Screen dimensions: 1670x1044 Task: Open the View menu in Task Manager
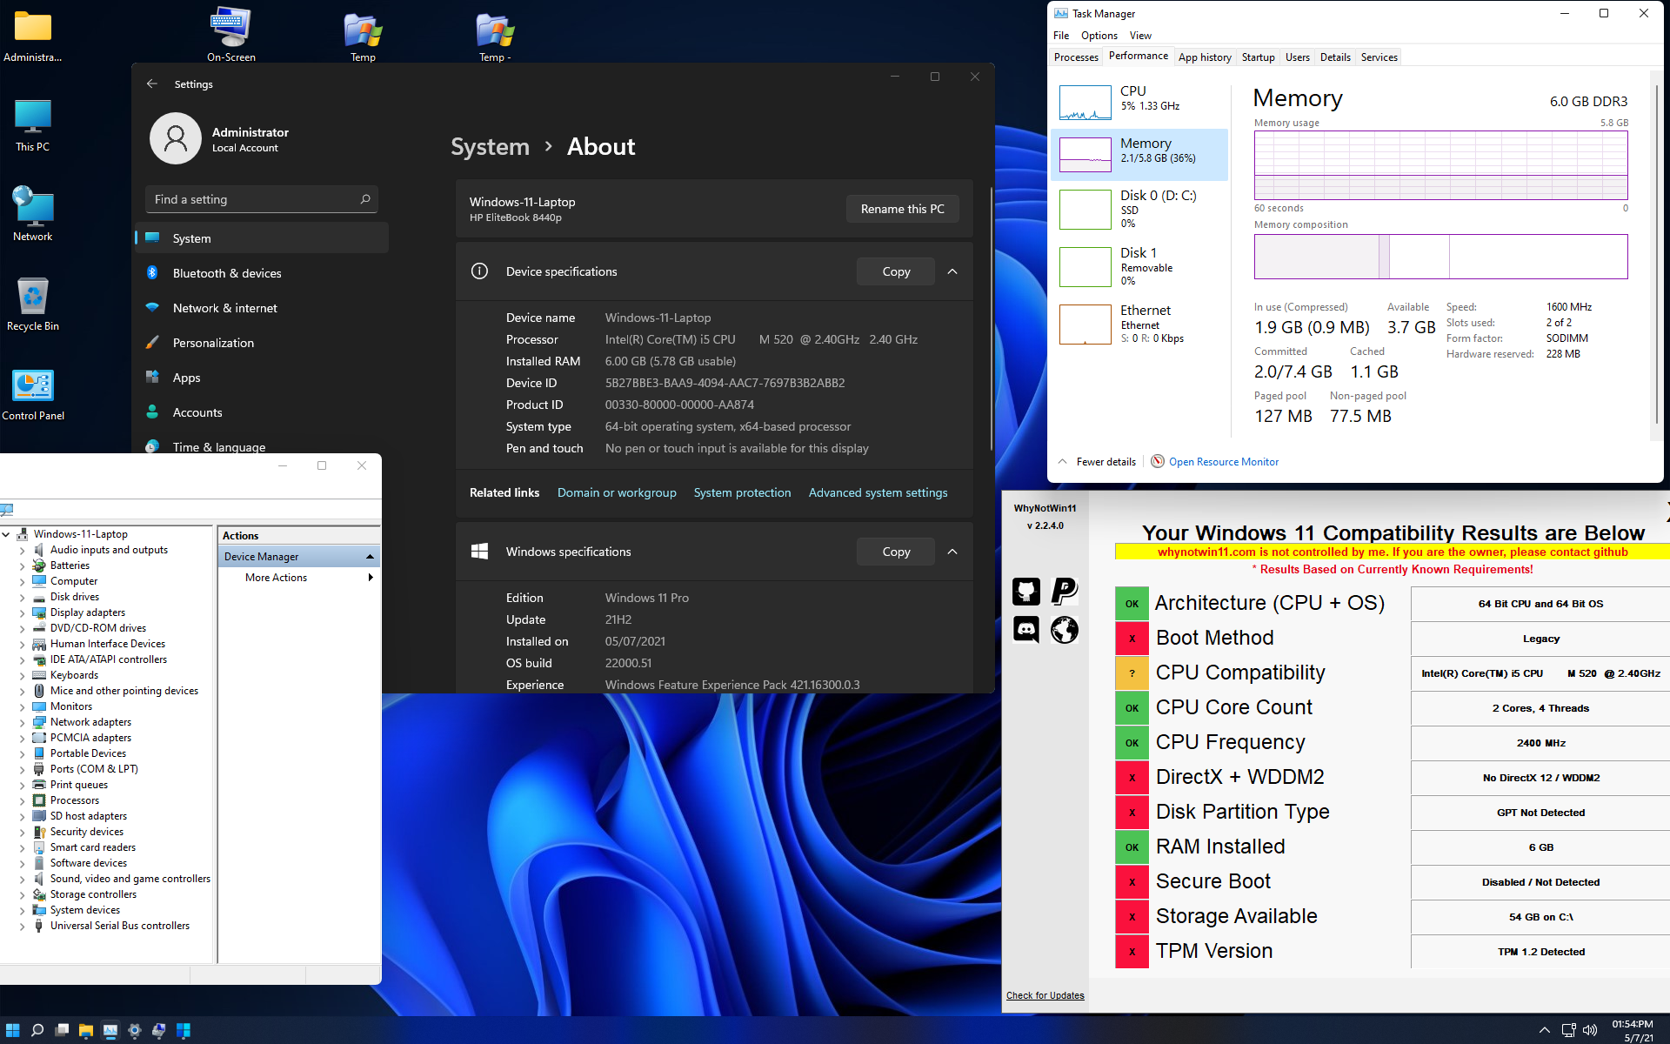[x=1140, y=36]
